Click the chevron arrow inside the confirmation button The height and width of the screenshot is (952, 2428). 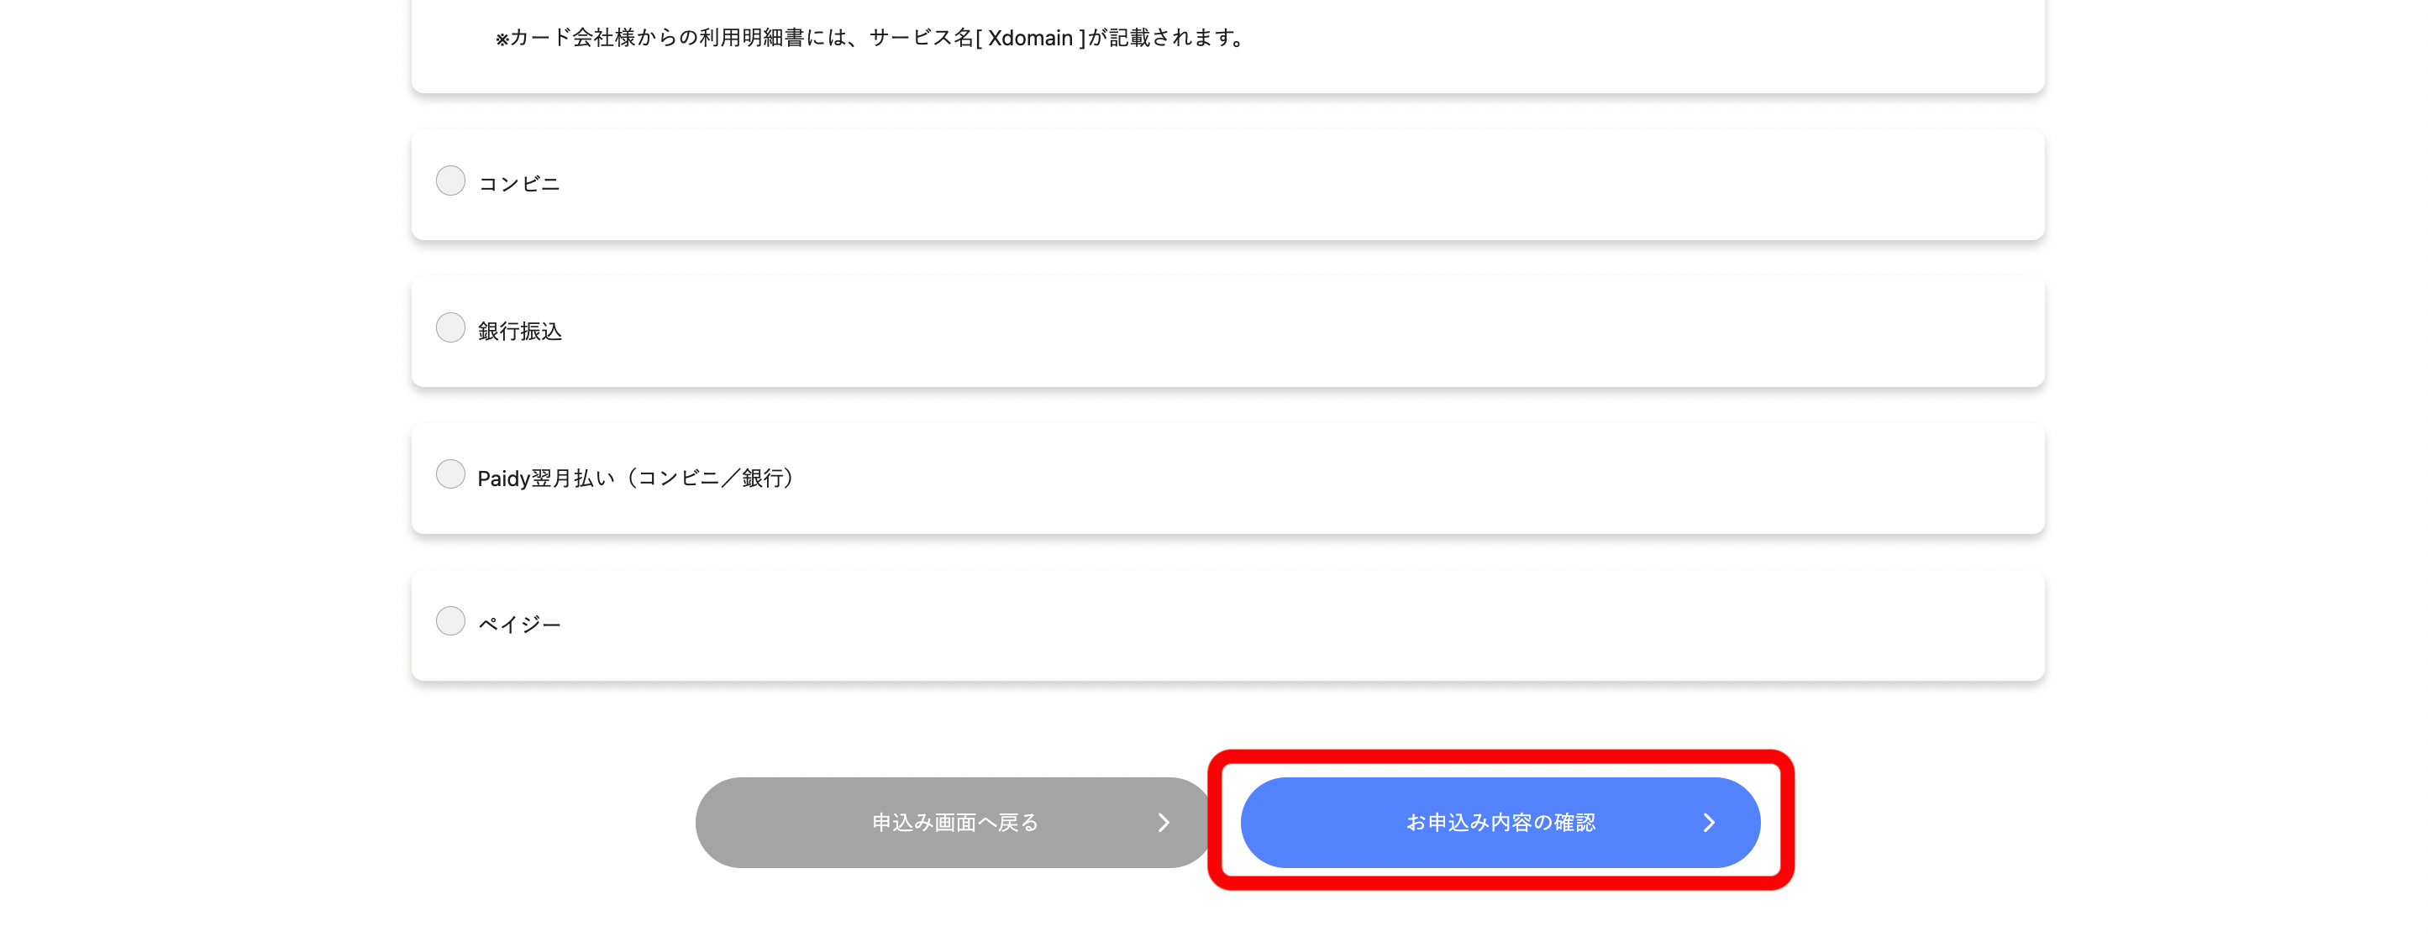tap(1710, 821)
